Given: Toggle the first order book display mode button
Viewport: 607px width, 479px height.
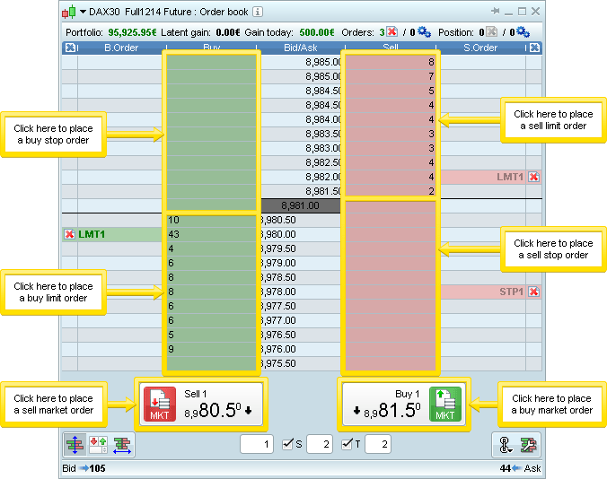Looking at the screenshot, I should pos(75,444).
